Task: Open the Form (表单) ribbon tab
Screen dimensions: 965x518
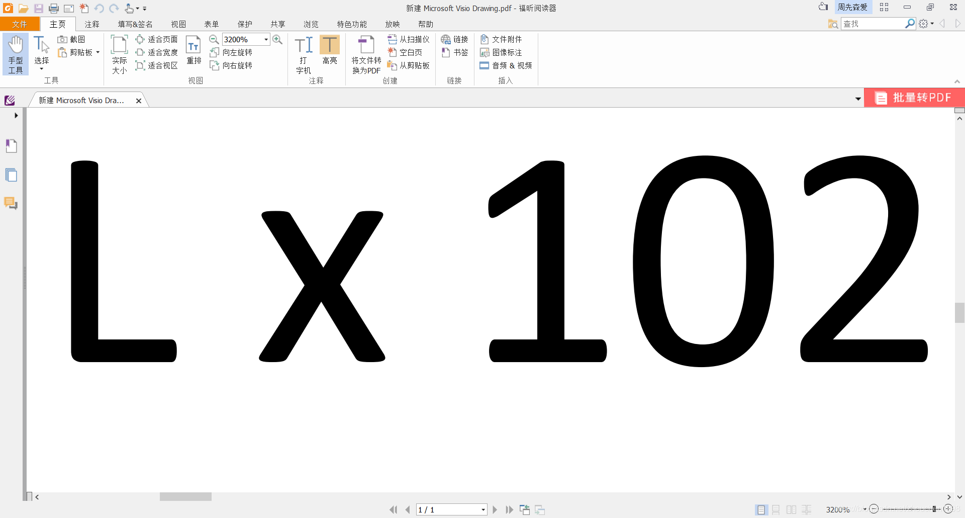Action: click(x=212, y=24)
